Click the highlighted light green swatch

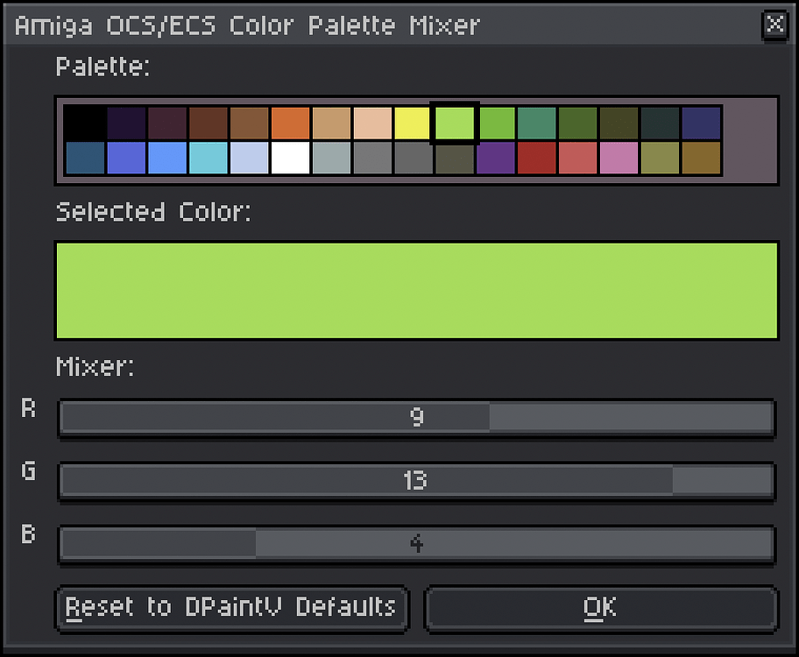[456, 123]
